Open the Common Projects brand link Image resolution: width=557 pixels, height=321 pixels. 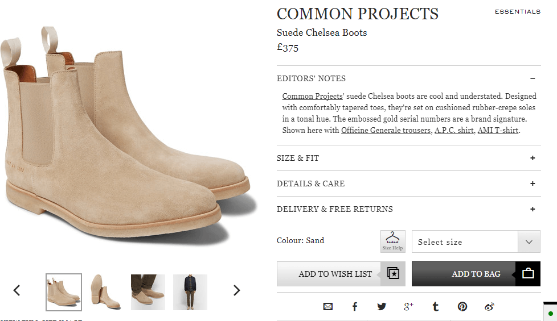point(312,96)
